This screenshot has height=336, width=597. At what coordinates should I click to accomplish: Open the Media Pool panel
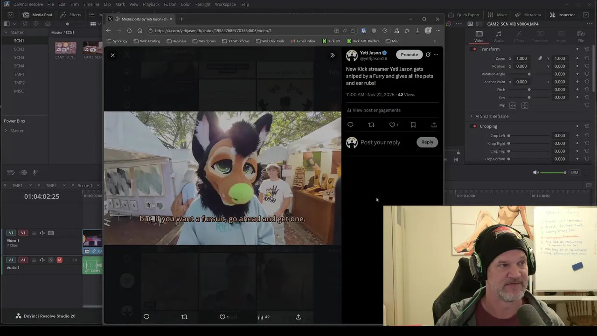click(37, 14)
